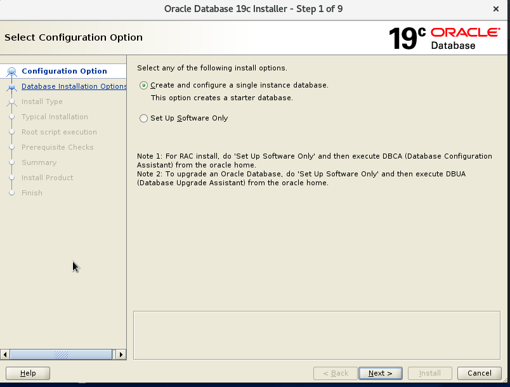Click the Root script execution node dot
Image resolution: width=510 pixels, height=387 pixels.
click(x=11, y=132)
